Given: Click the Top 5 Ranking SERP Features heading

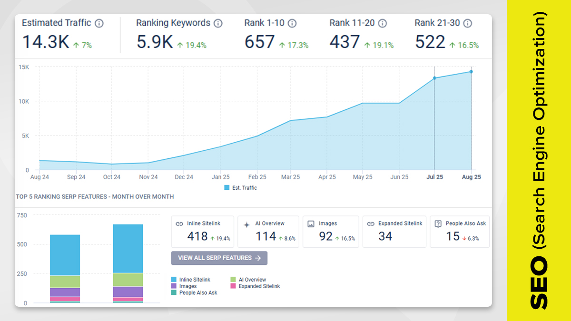Looking at the screenshot, I should pyautogui.click(x=95, y=196).
